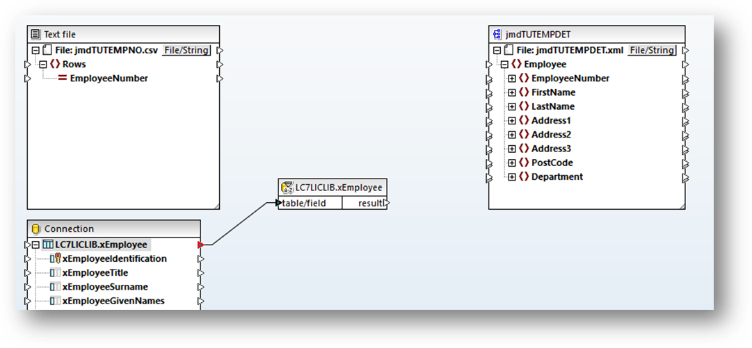Click the braces icon beside Rows
The width and height of the screenshot is (752, 348).
tap(55, 64)
